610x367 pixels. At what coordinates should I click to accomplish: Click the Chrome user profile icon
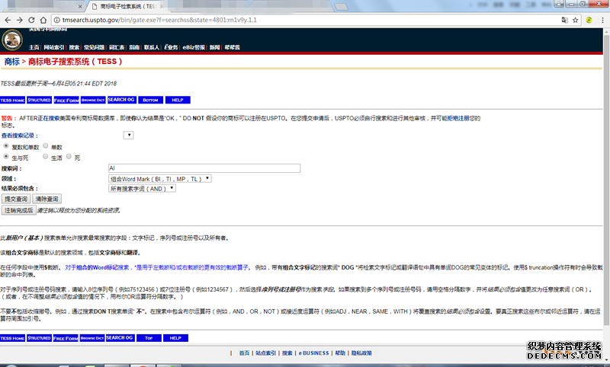click(560, 4)
